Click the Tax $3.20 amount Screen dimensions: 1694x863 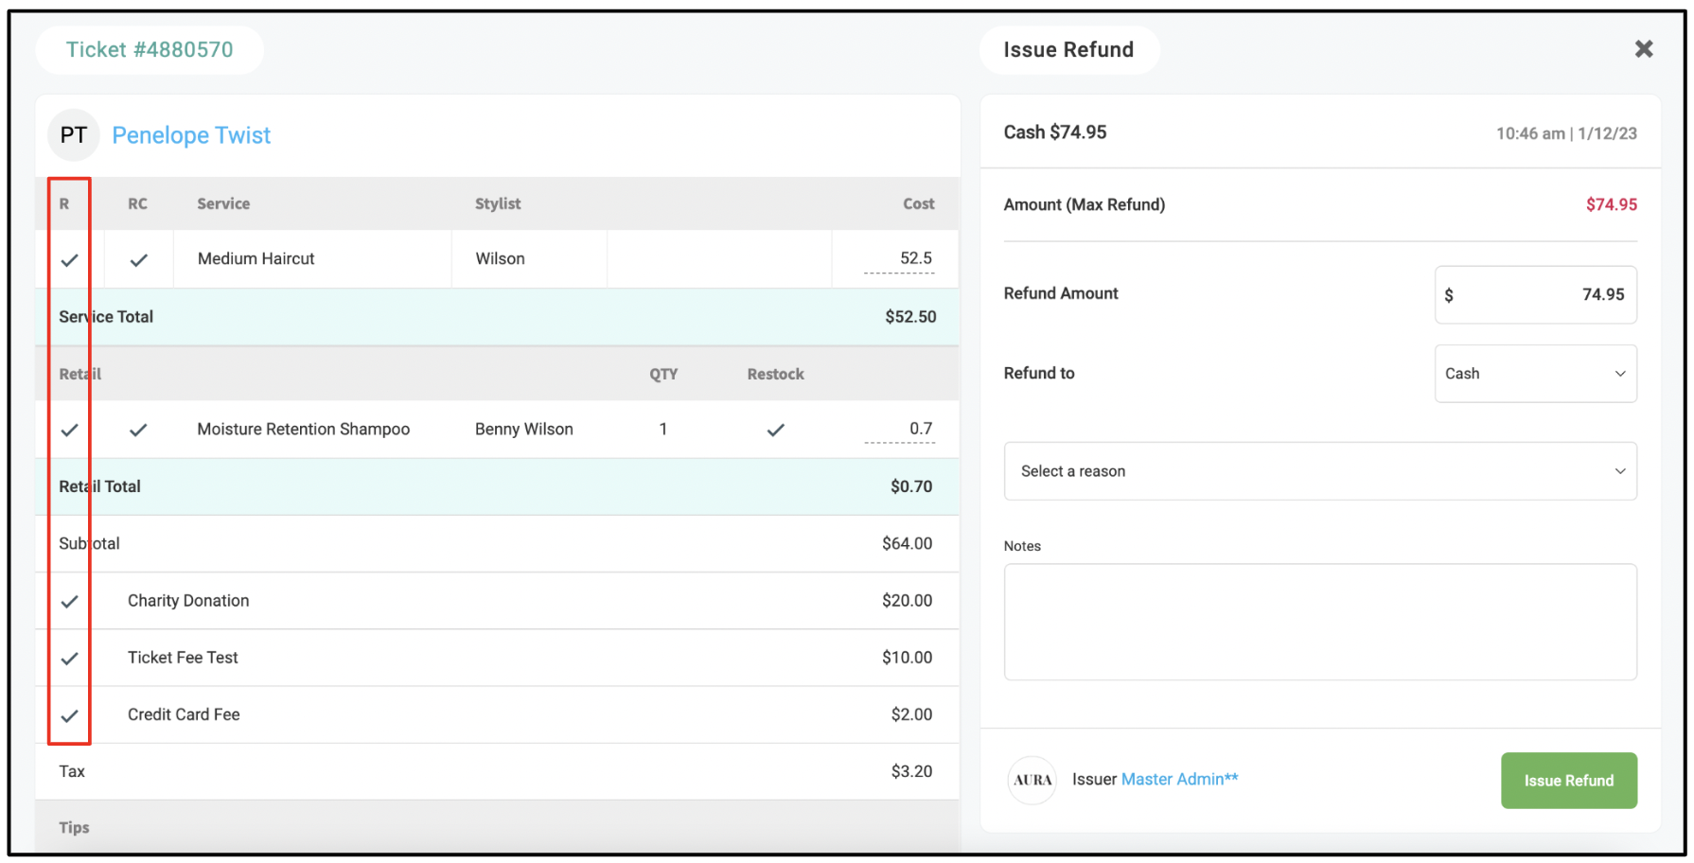pyautogui.click(x=911, y=771)
